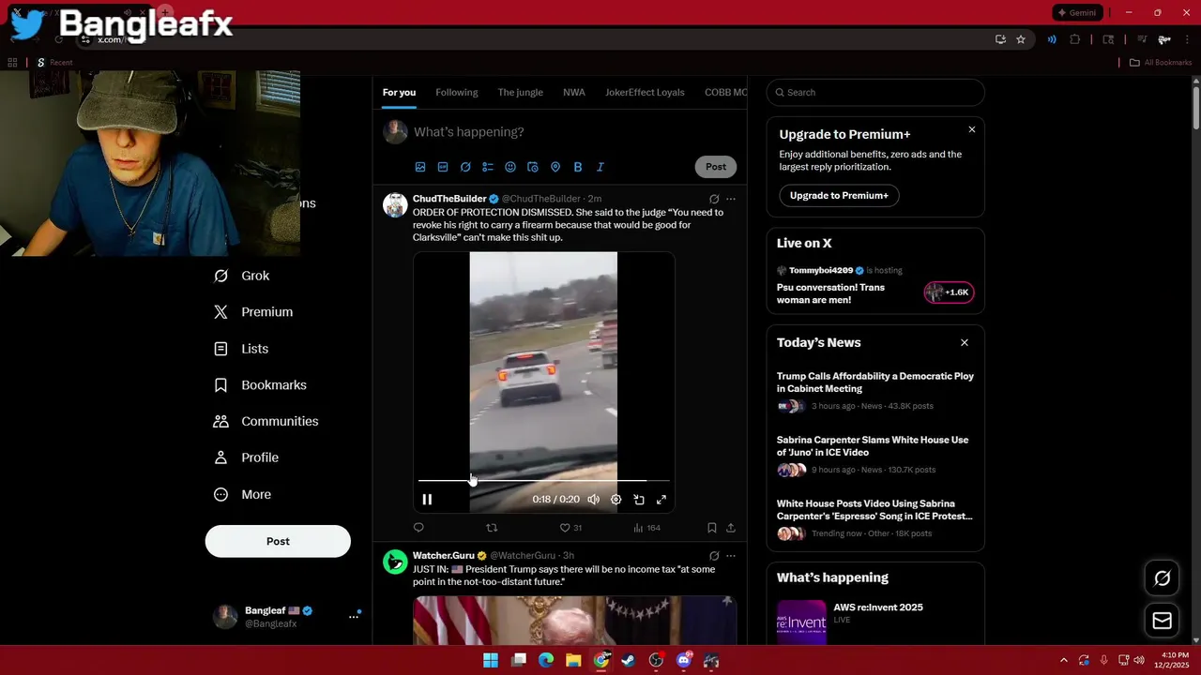Screen dimensions: 1201x675
Task: Open the emoji picker in composer
Action: pyautogui.click(x=510, y=167)
